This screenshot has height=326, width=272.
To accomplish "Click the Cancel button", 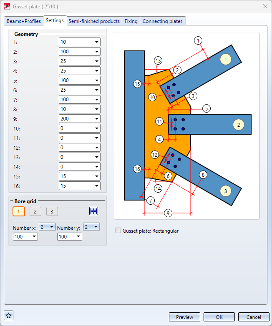I will coord(254,317).
